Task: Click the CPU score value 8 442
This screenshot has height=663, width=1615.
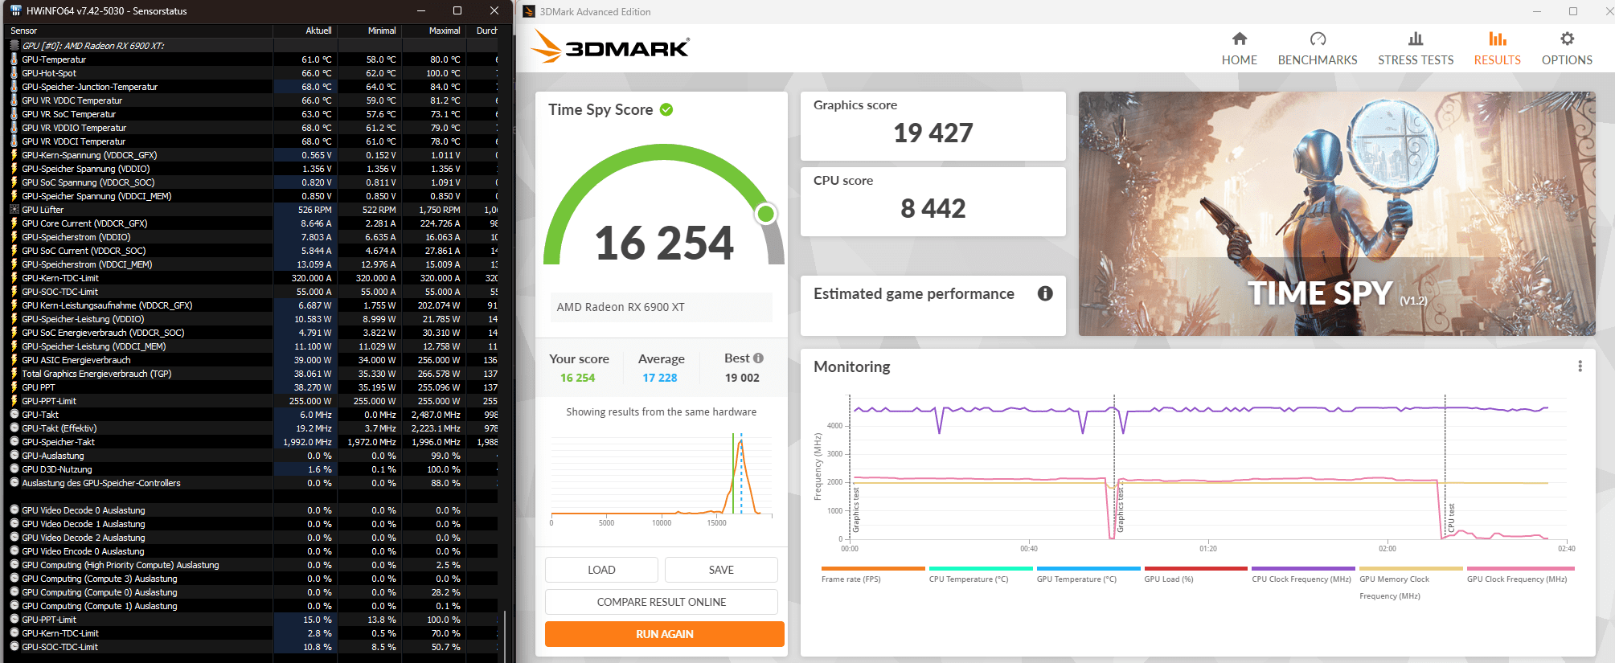Action: 933,208
